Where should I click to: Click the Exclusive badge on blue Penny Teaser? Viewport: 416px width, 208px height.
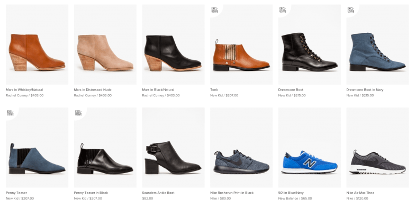pos(11,113)
